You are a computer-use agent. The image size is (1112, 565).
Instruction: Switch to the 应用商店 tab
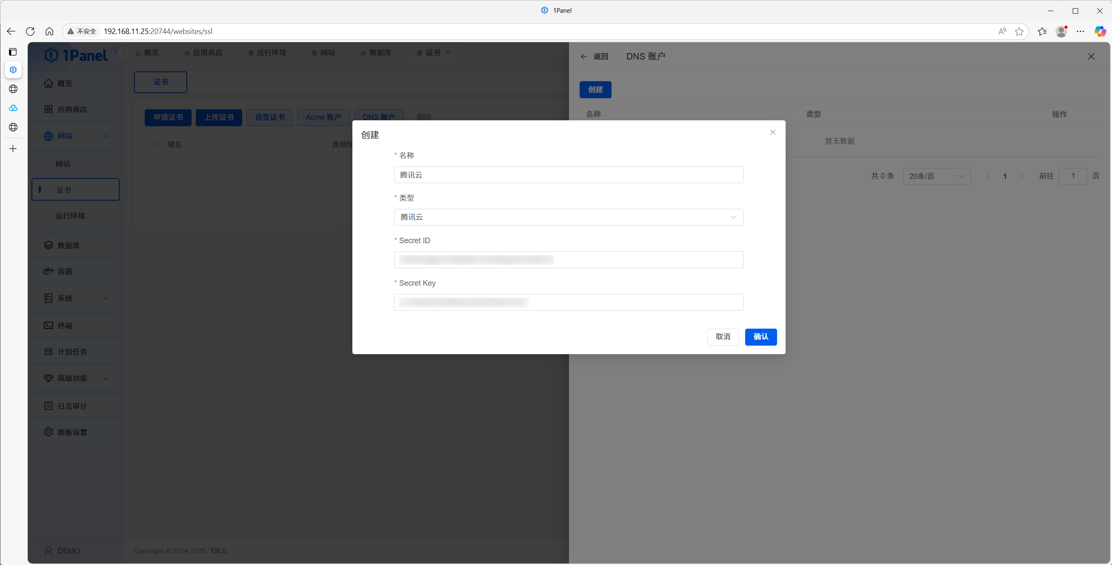pos(207,52)
